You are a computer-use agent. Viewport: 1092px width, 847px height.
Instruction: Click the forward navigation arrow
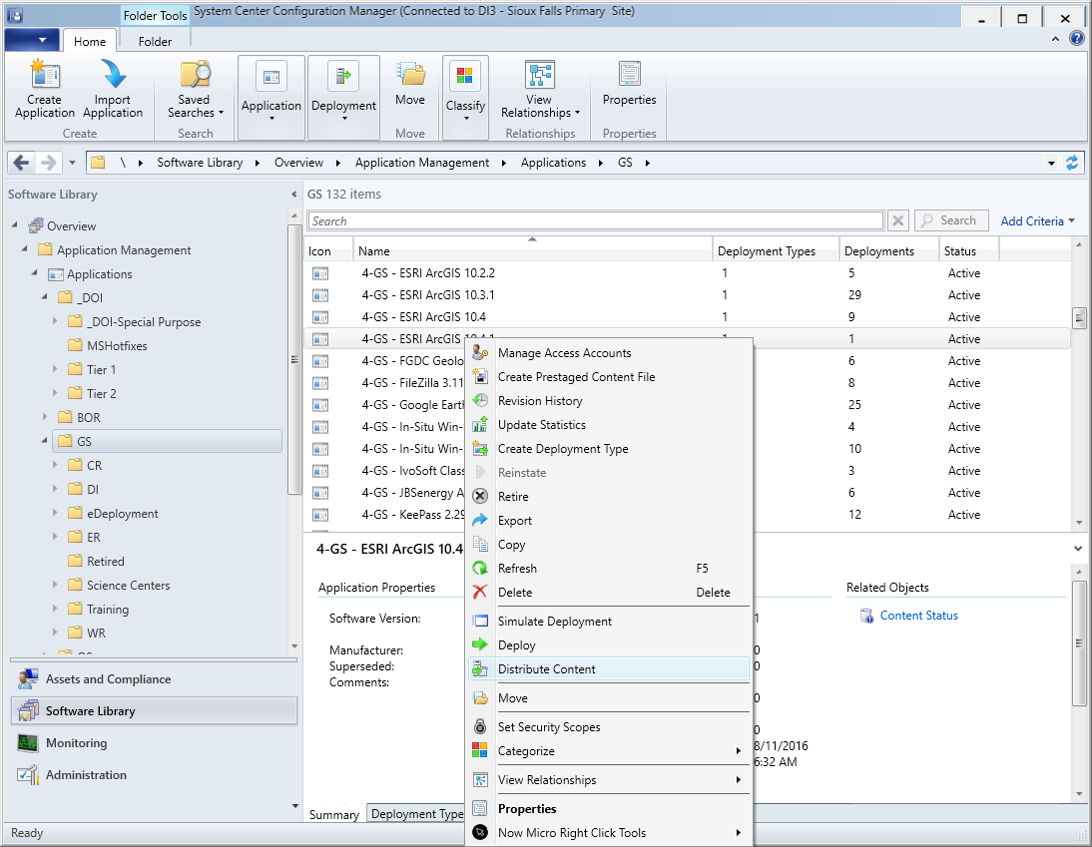tap(48, 163)
